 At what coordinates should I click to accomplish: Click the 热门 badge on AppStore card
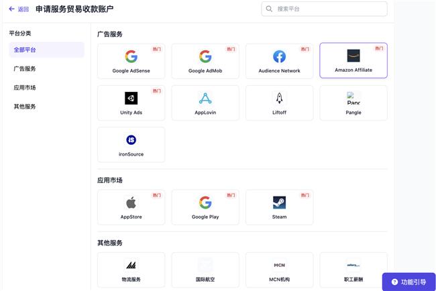pyautogui.click(x=157, y=195)
